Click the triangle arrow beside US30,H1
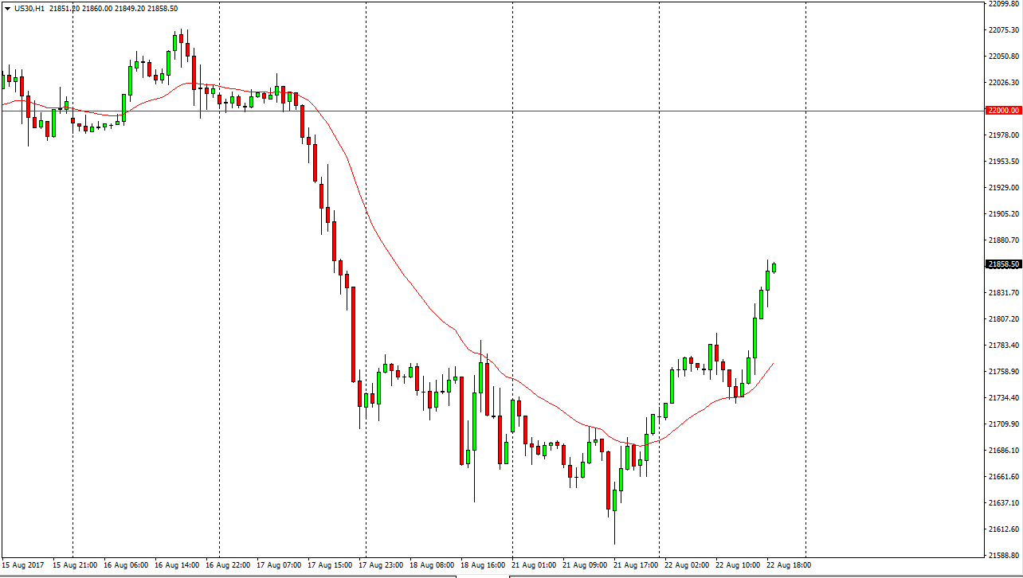The image size is (1023, 578). [x=7, y=9]
